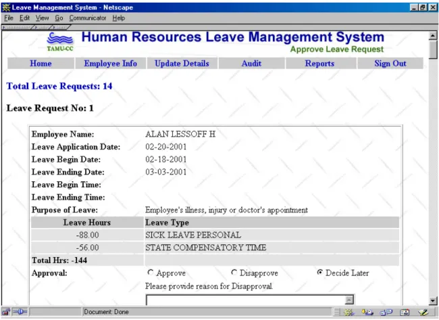Open Navigator from the component bar icon

[349, 312]
